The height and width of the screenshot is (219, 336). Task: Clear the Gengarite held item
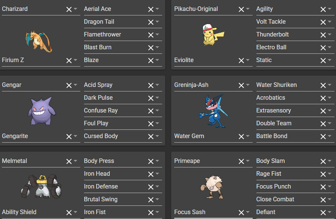[69, 137]
